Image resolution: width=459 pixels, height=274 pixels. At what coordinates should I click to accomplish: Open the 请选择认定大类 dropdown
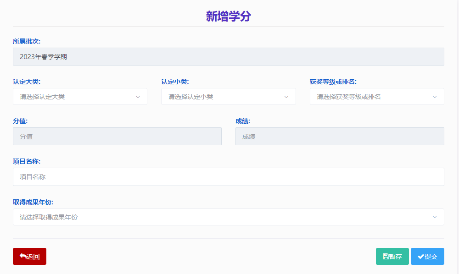click(x=73, y=97)
